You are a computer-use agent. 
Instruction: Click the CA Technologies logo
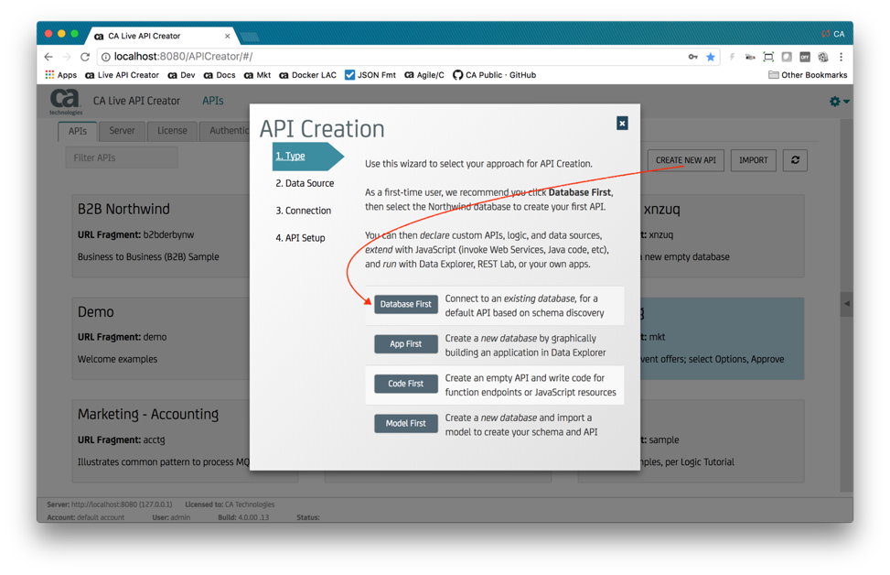point(65,102)
